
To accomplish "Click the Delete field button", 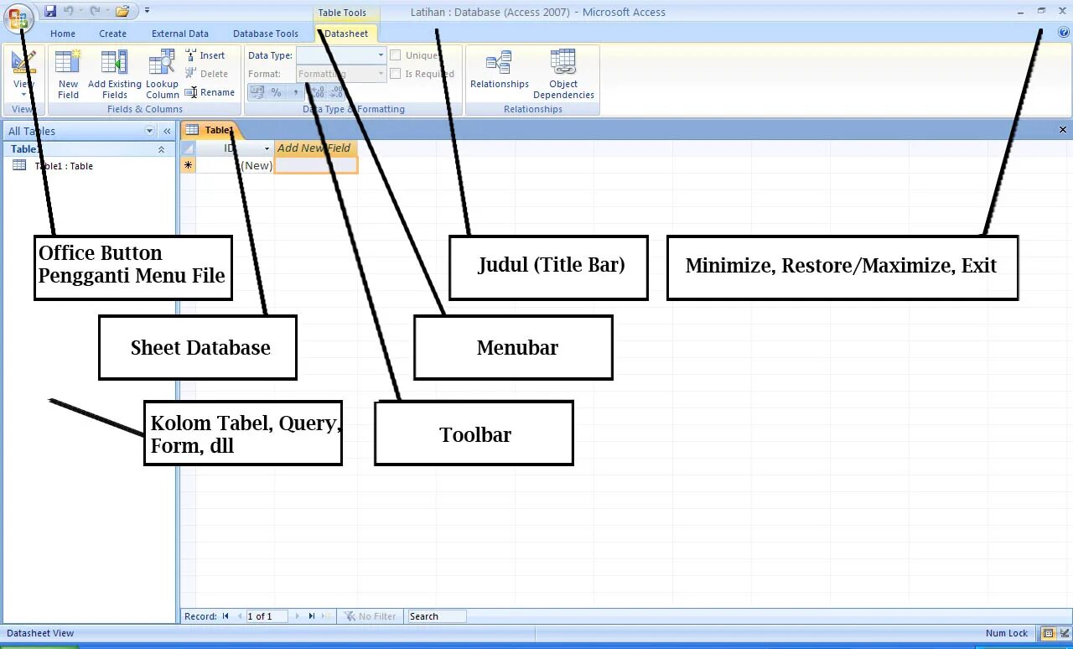I will [x=206, y=74].
